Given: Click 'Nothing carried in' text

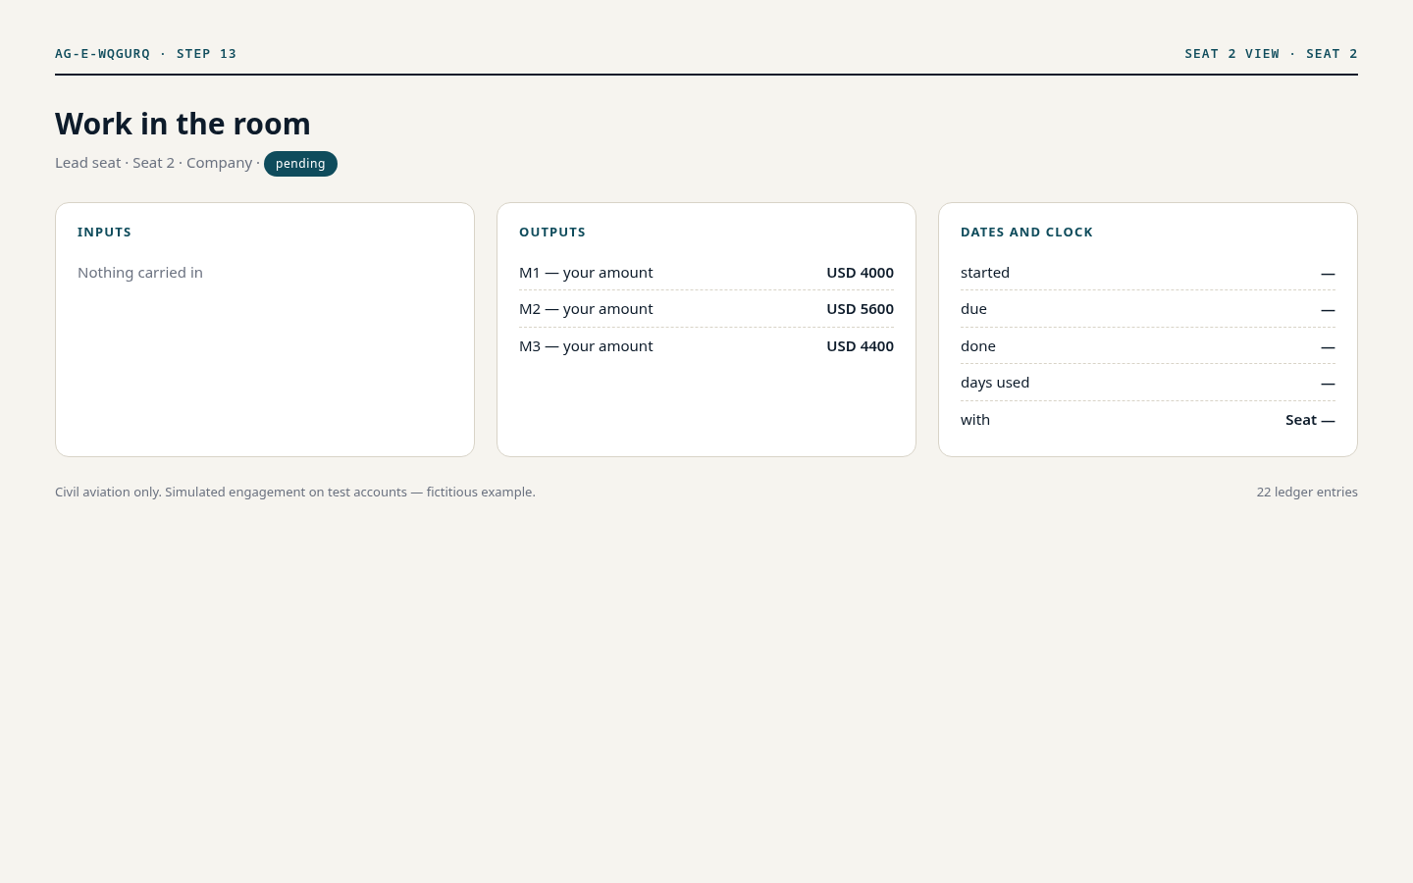Looking at the screenshot, I should [140, 273].
